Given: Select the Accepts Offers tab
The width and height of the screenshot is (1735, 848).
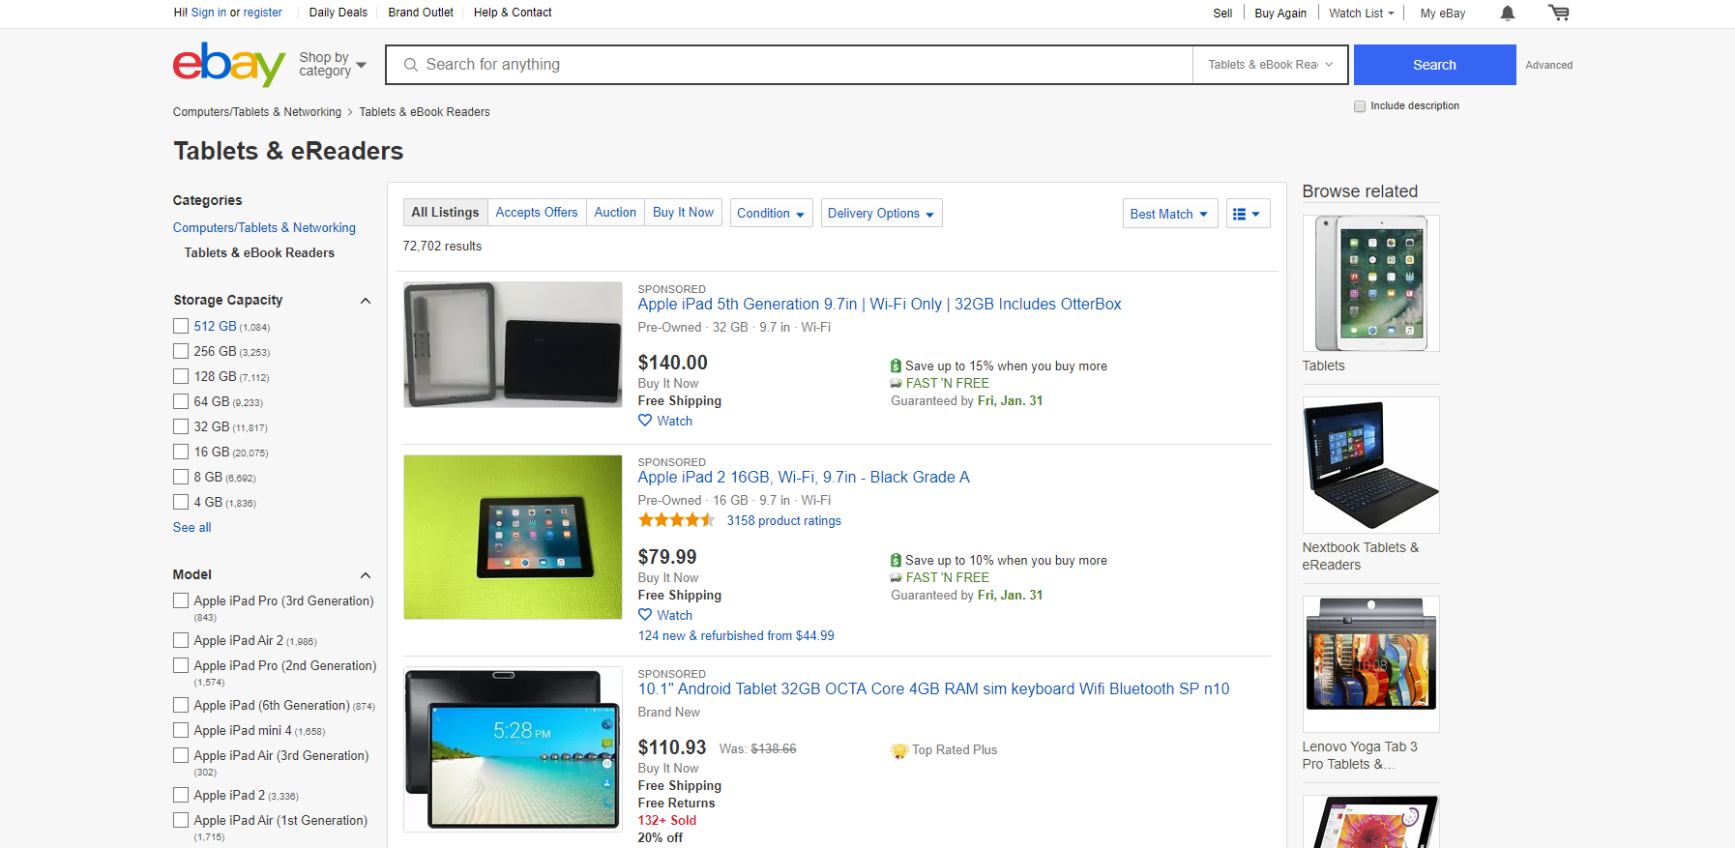Looking at the screenshot, I should tap(537, 212).
